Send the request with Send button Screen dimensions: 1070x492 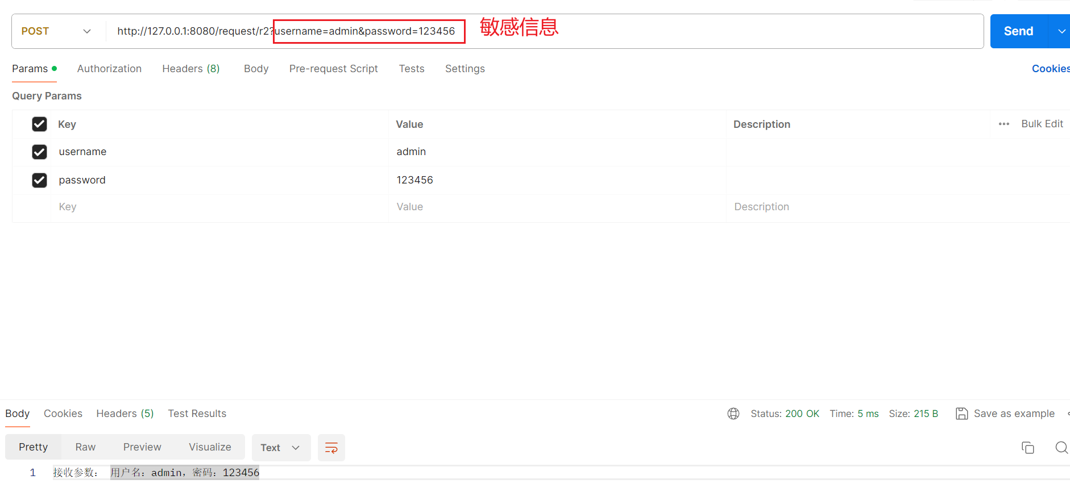pos(1018,31)
